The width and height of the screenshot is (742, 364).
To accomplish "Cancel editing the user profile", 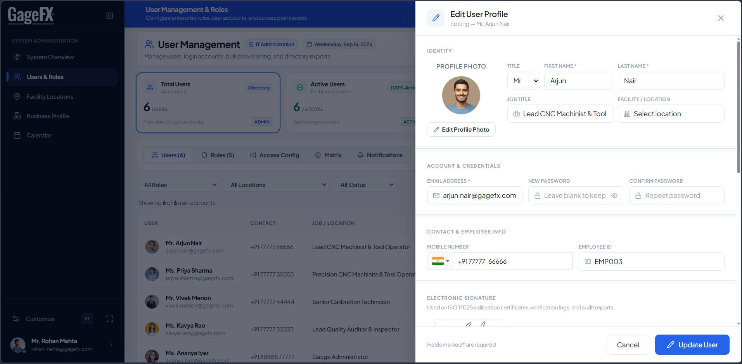I will 628,345.
